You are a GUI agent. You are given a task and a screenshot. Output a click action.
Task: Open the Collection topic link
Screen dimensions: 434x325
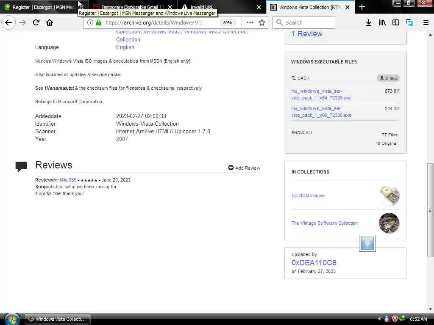128,39
